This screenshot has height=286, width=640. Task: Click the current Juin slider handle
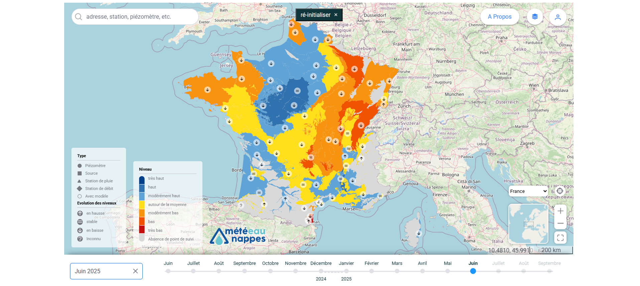click(x=473, y=271)
